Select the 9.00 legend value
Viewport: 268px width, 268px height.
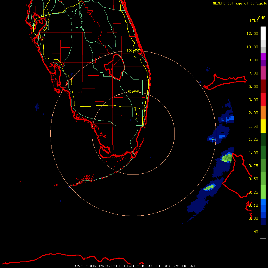253,60
